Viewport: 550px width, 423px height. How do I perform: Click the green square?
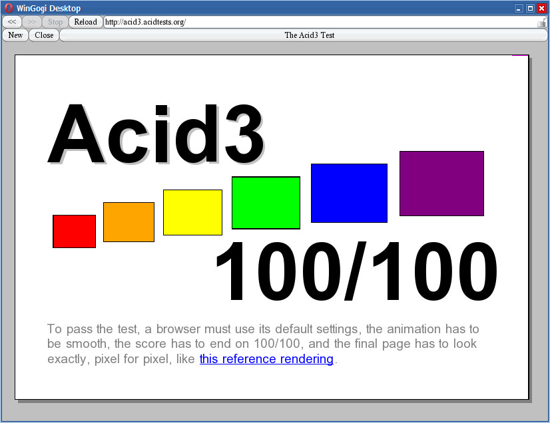(266, 203)
